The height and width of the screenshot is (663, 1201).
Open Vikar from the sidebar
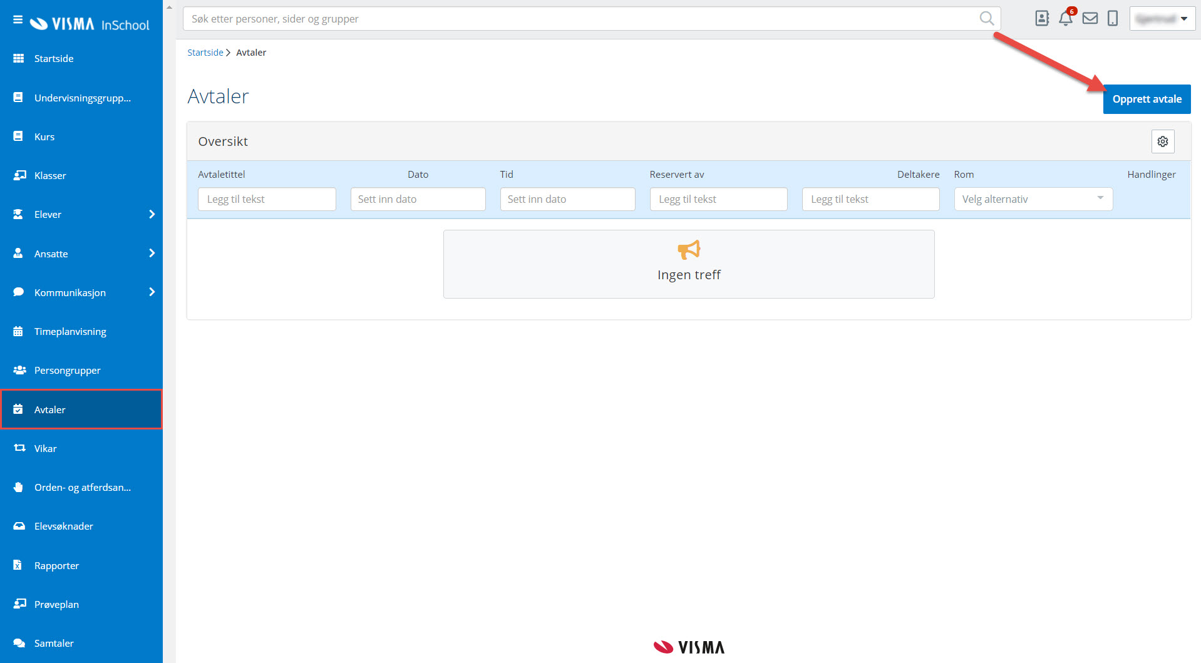pyautogui.click(x=45, y=448)
